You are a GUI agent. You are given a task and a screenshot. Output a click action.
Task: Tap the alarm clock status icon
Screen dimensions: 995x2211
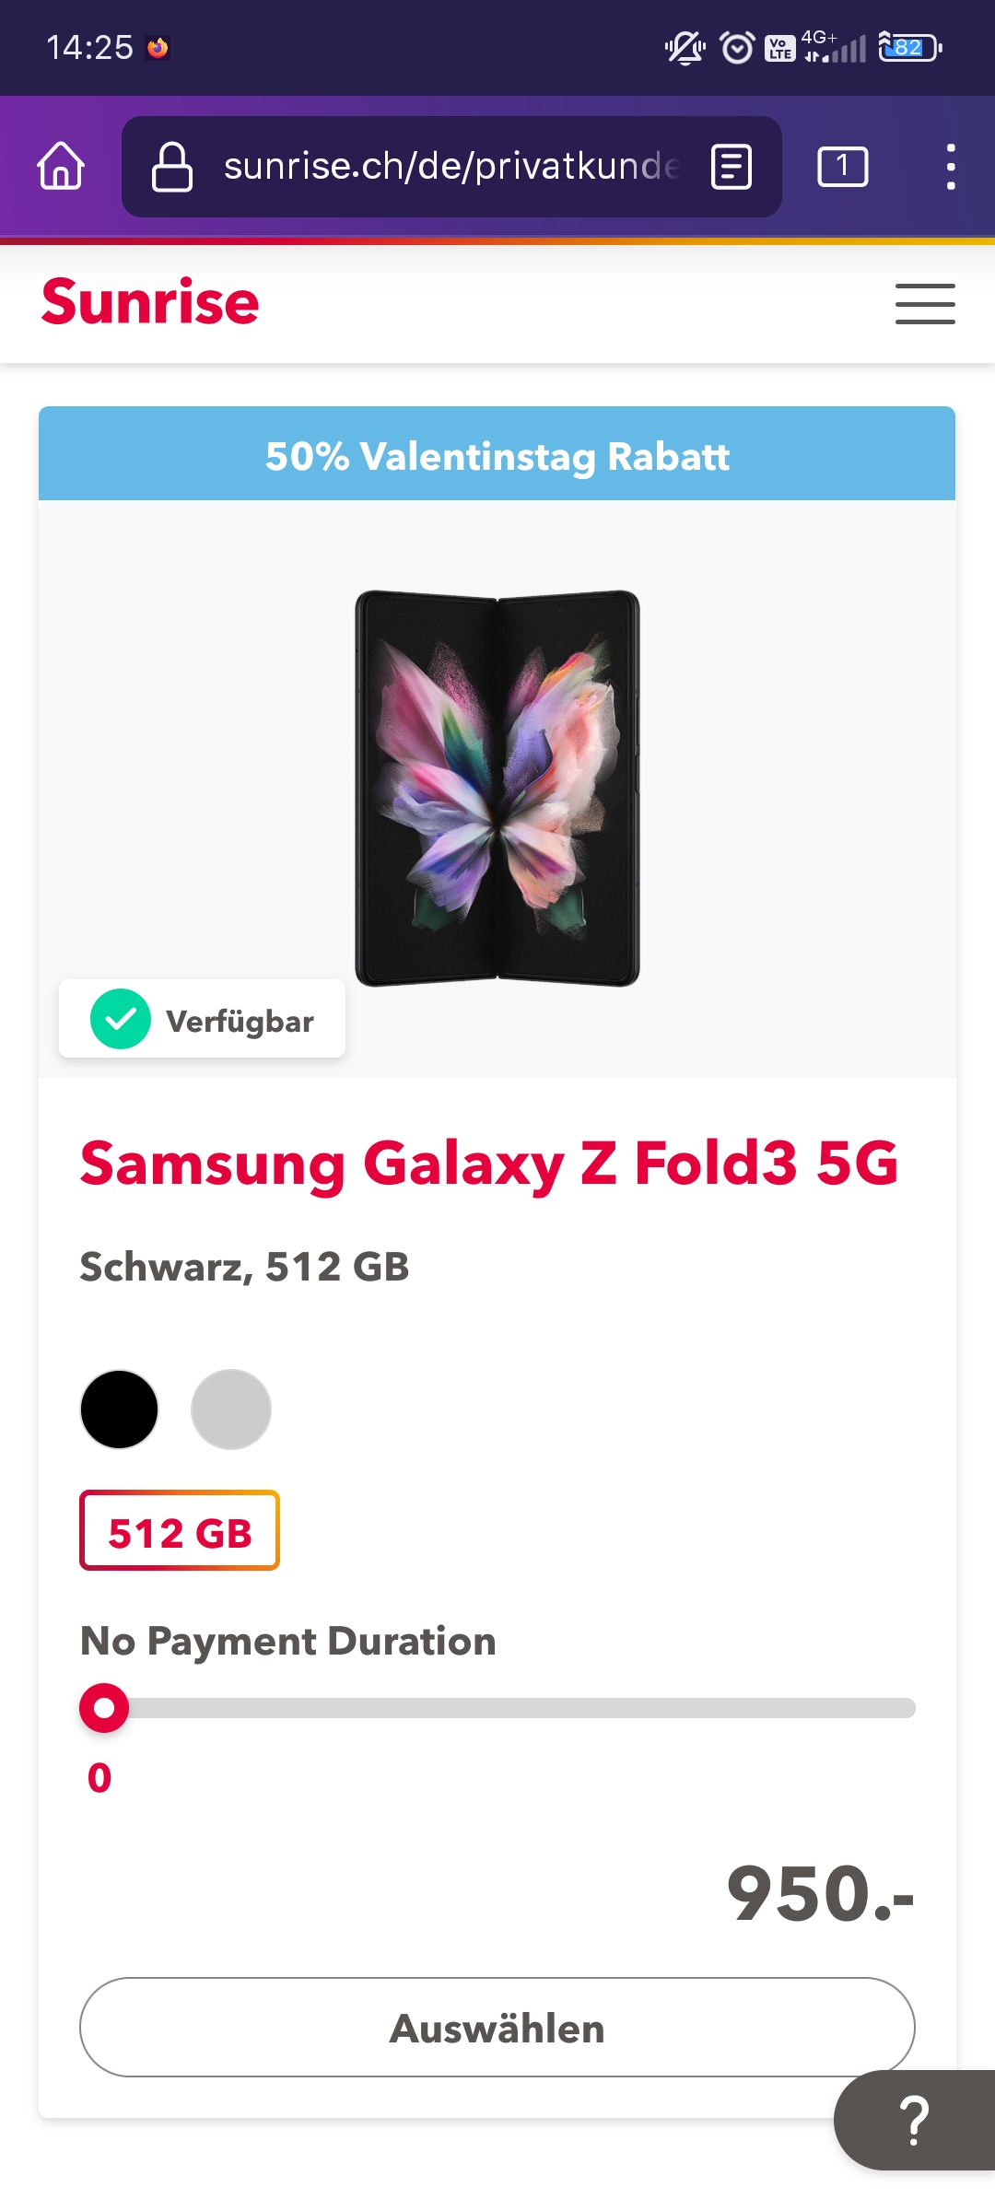tap(737, 48)
